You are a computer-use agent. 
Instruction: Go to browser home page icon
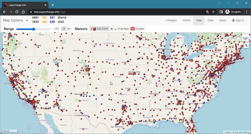(23, 12)
